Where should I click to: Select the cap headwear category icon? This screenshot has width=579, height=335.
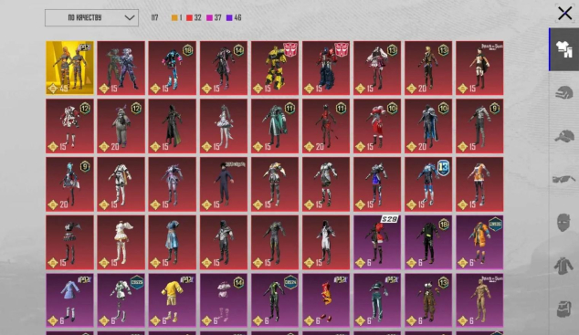(563, 136)
